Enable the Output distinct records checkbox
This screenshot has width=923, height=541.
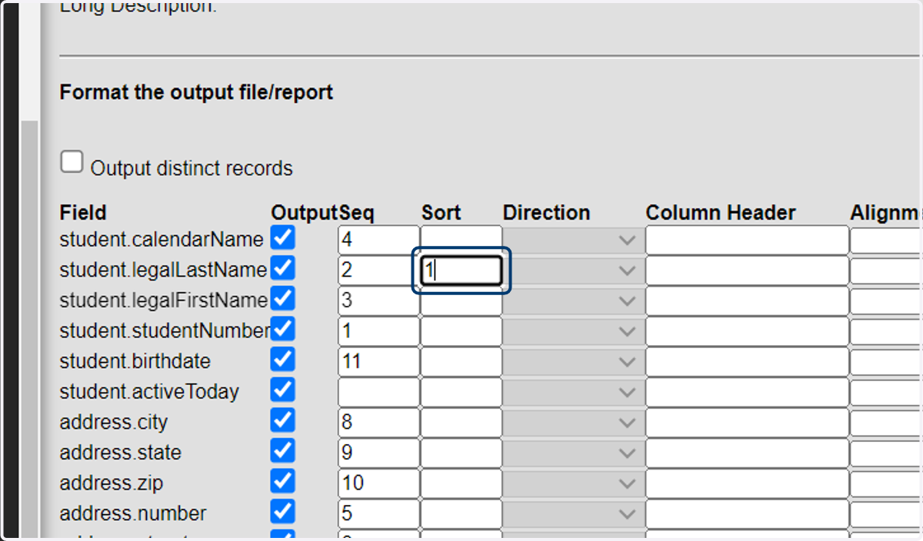coord(72,162)
